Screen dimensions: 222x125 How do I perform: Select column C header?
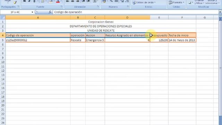[x=95, y=17]
